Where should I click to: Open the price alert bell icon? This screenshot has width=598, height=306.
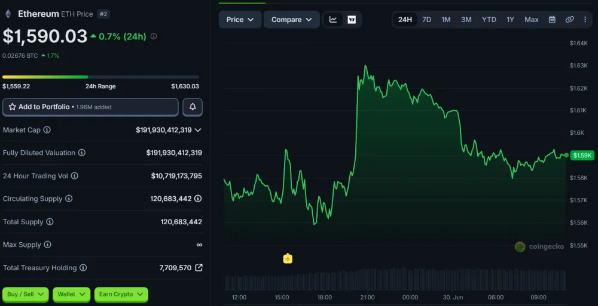click(x=193, y=107)
